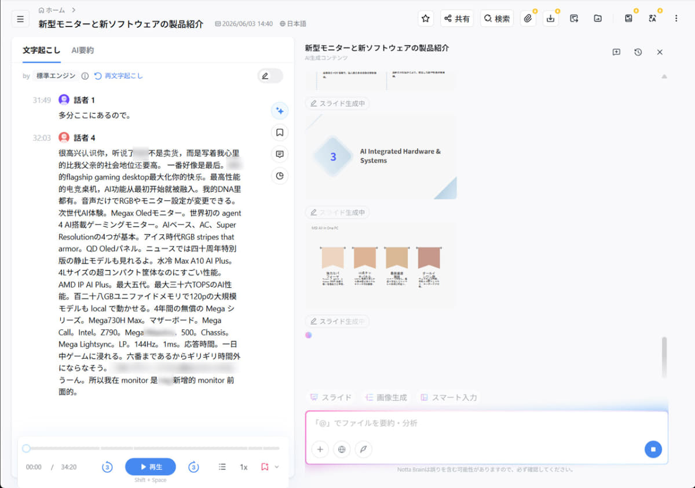Viewport: 695px width, 488px height.
Task: Open the 標準エンジン engine selector
Action: [56, 76]
